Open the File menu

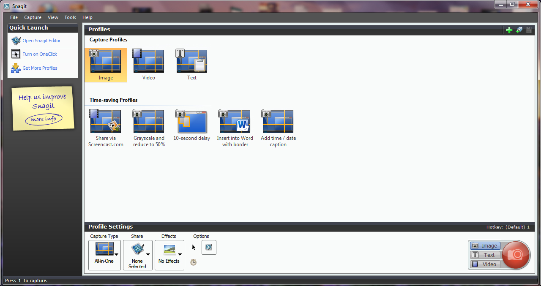click(x=14, y=17)
